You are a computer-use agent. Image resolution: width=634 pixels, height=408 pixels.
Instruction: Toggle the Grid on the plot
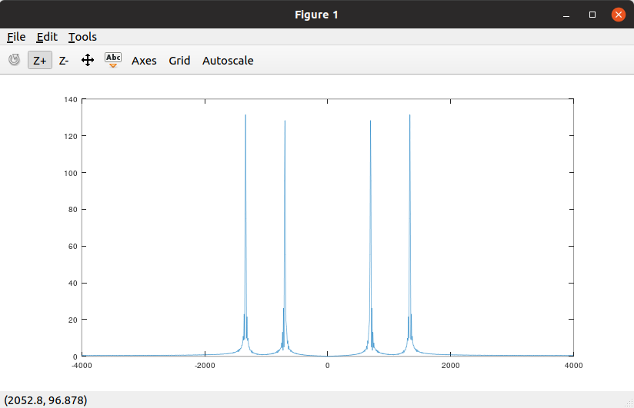tap(179, 60)
